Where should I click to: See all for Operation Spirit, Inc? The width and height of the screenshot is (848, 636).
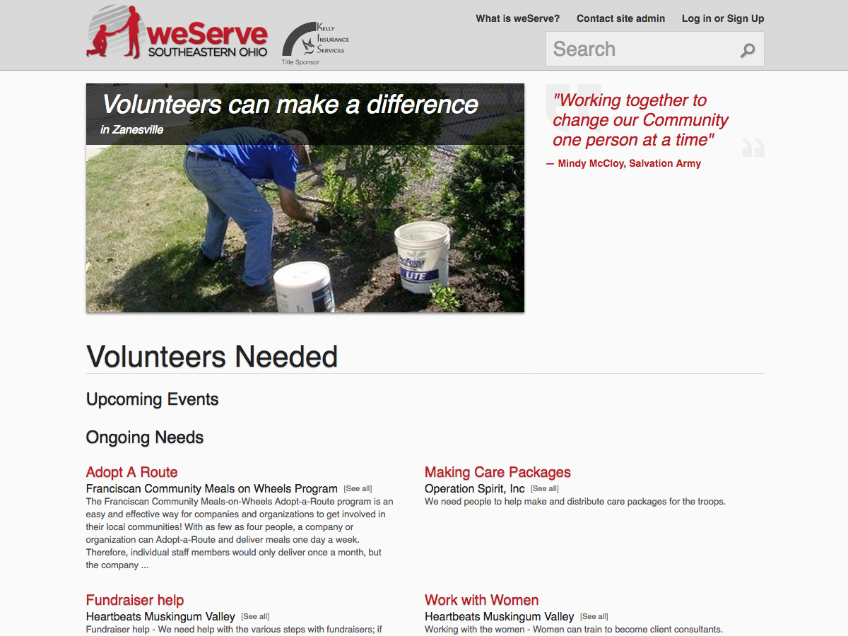point(545,489)
